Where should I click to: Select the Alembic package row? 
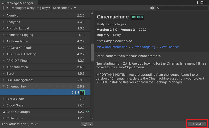pyautogui.click(x=45, y=15)
